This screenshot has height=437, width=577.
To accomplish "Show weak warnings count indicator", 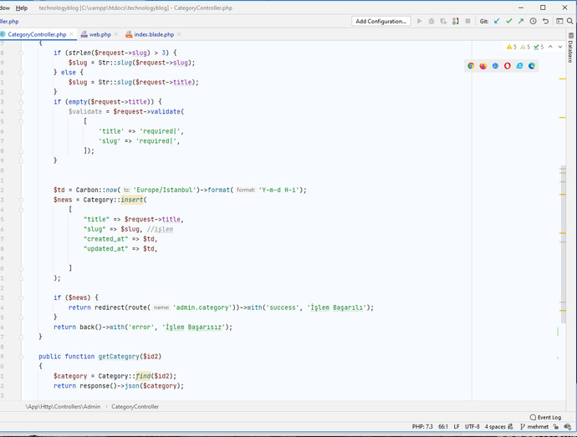I will 525,47.
